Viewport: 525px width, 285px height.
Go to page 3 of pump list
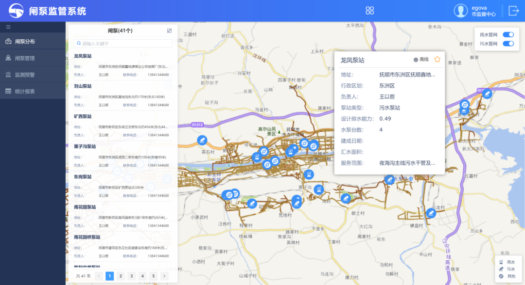132,276
